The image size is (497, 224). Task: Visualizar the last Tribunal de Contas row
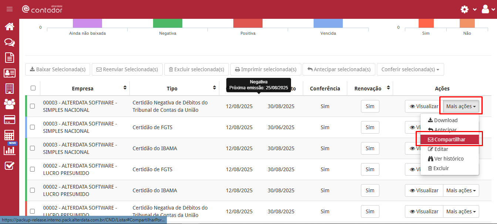click(x=424, y=211)
